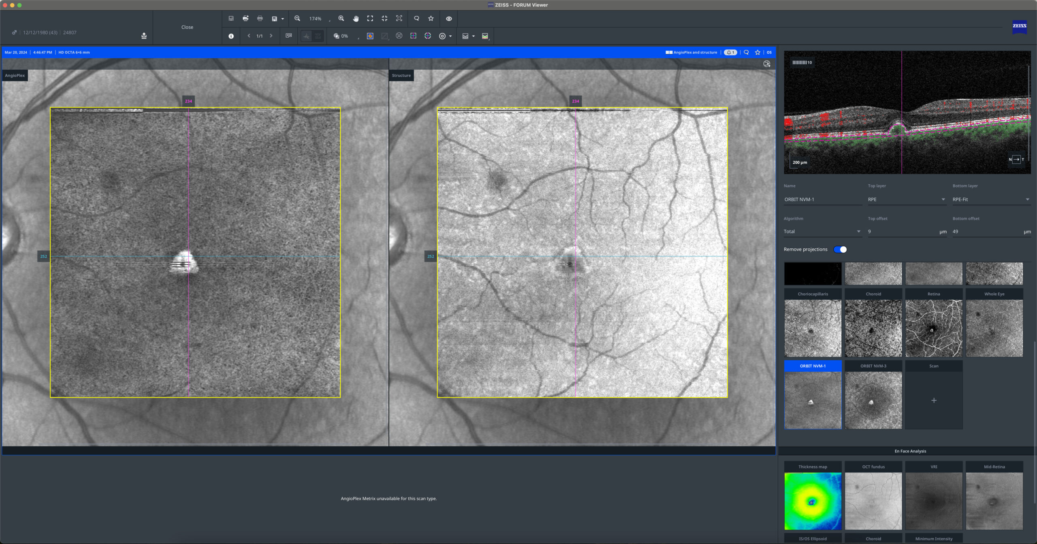
Task: Select the Retina slab preset
Action: tap(934, 322)
